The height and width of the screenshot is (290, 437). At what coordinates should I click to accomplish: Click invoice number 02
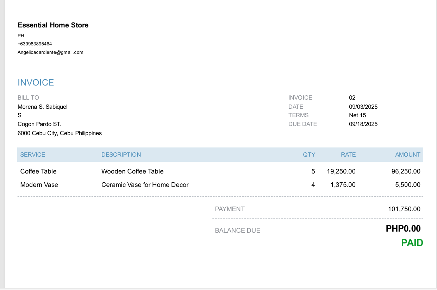coord(352,97)
